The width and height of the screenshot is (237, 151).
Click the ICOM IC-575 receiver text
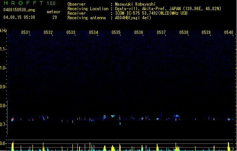coord(151,13)
